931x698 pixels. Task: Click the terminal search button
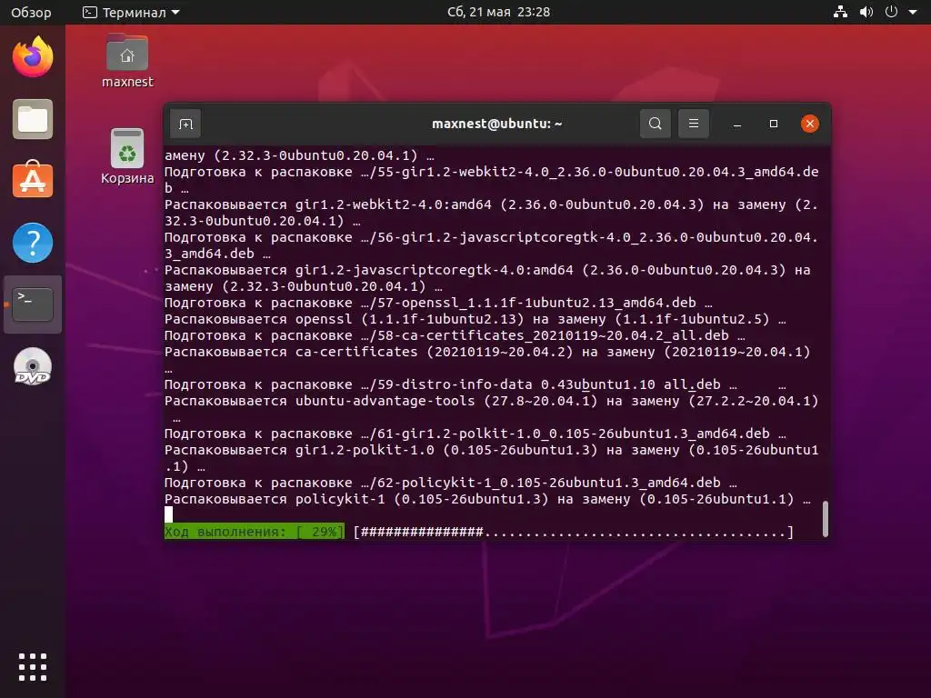pyautogui.click(x=656, y=124)
